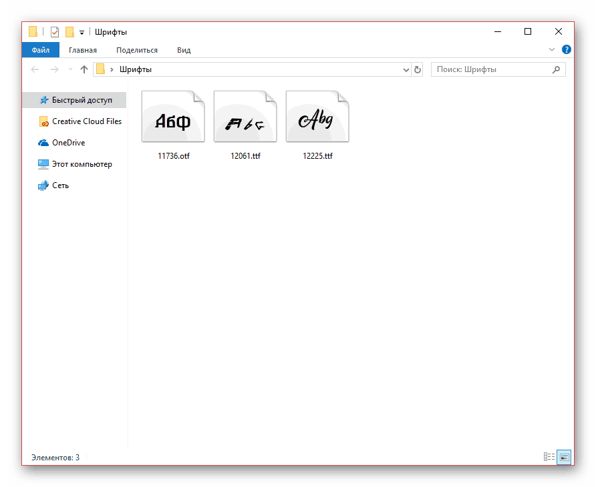
Task: Go up one folder level
Action: pyautogui.click(x=84, y=69)
